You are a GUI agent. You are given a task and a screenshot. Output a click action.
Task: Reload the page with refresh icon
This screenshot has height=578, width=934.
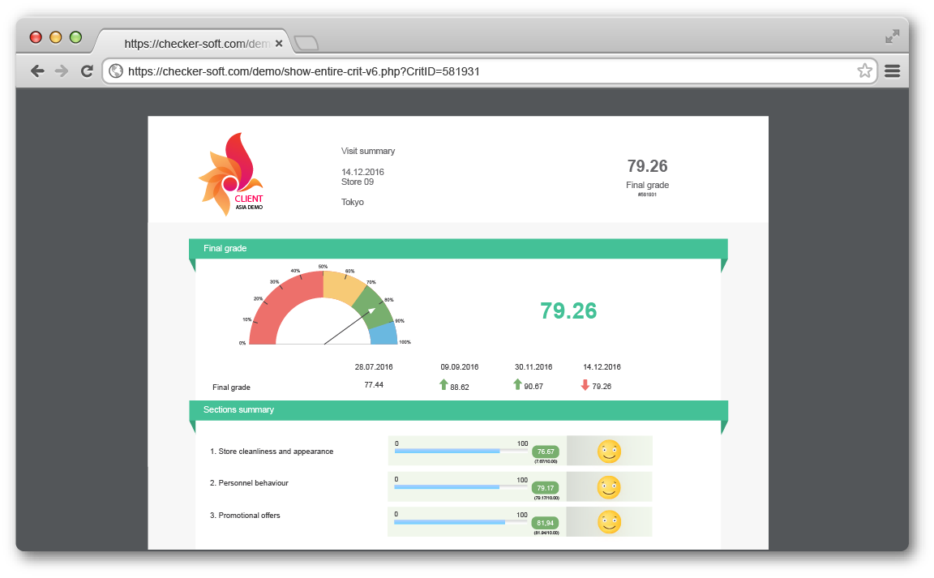click(x=87, y=71)
